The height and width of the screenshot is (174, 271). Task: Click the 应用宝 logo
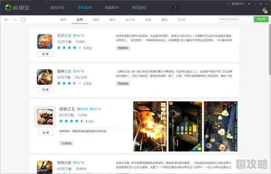click(x=17, y=8)
